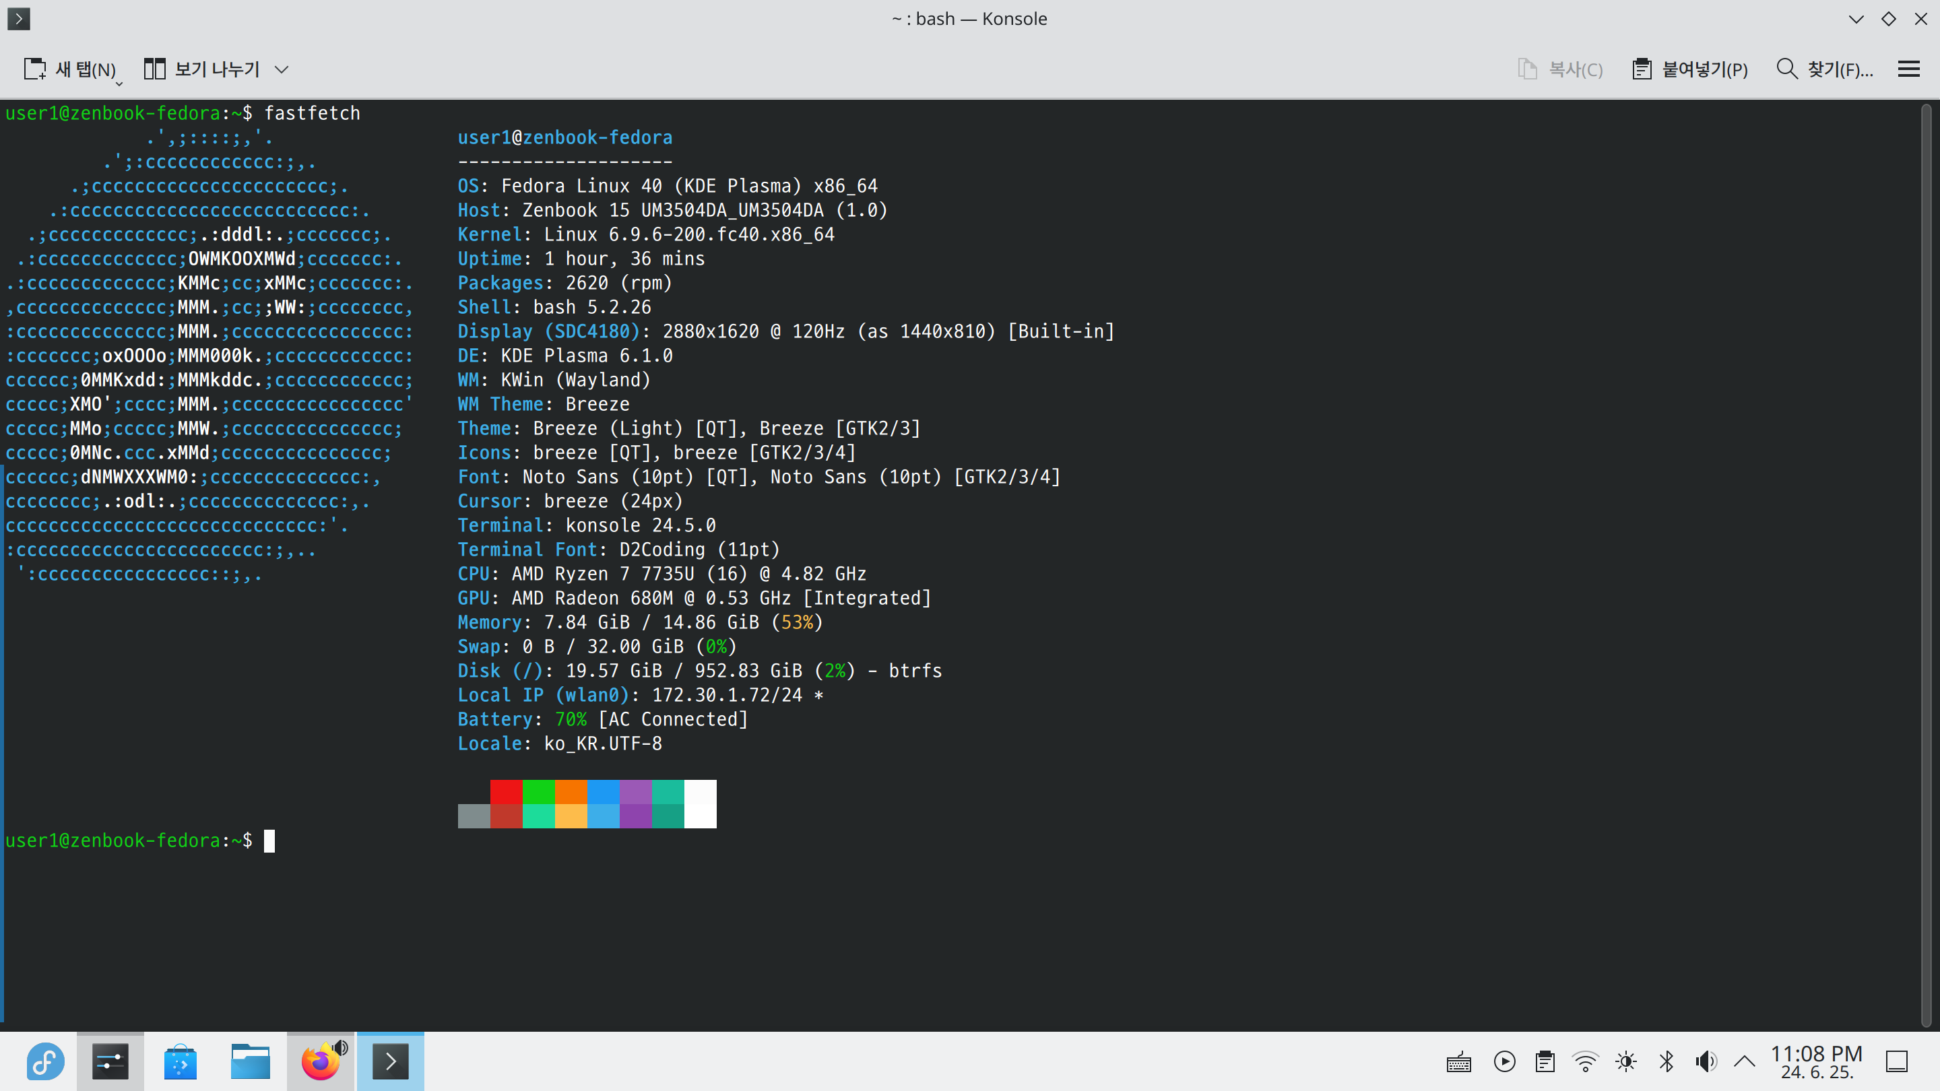Screen dimensions: 1940x1091
Task: Click the terminal vertical scrollbar
Action: 1927,565
